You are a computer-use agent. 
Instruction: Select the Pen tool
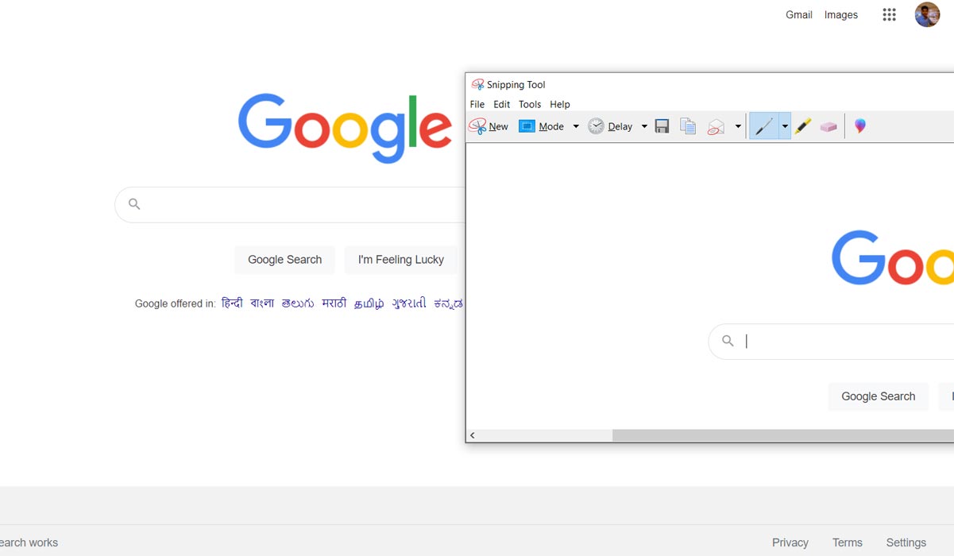764,126
